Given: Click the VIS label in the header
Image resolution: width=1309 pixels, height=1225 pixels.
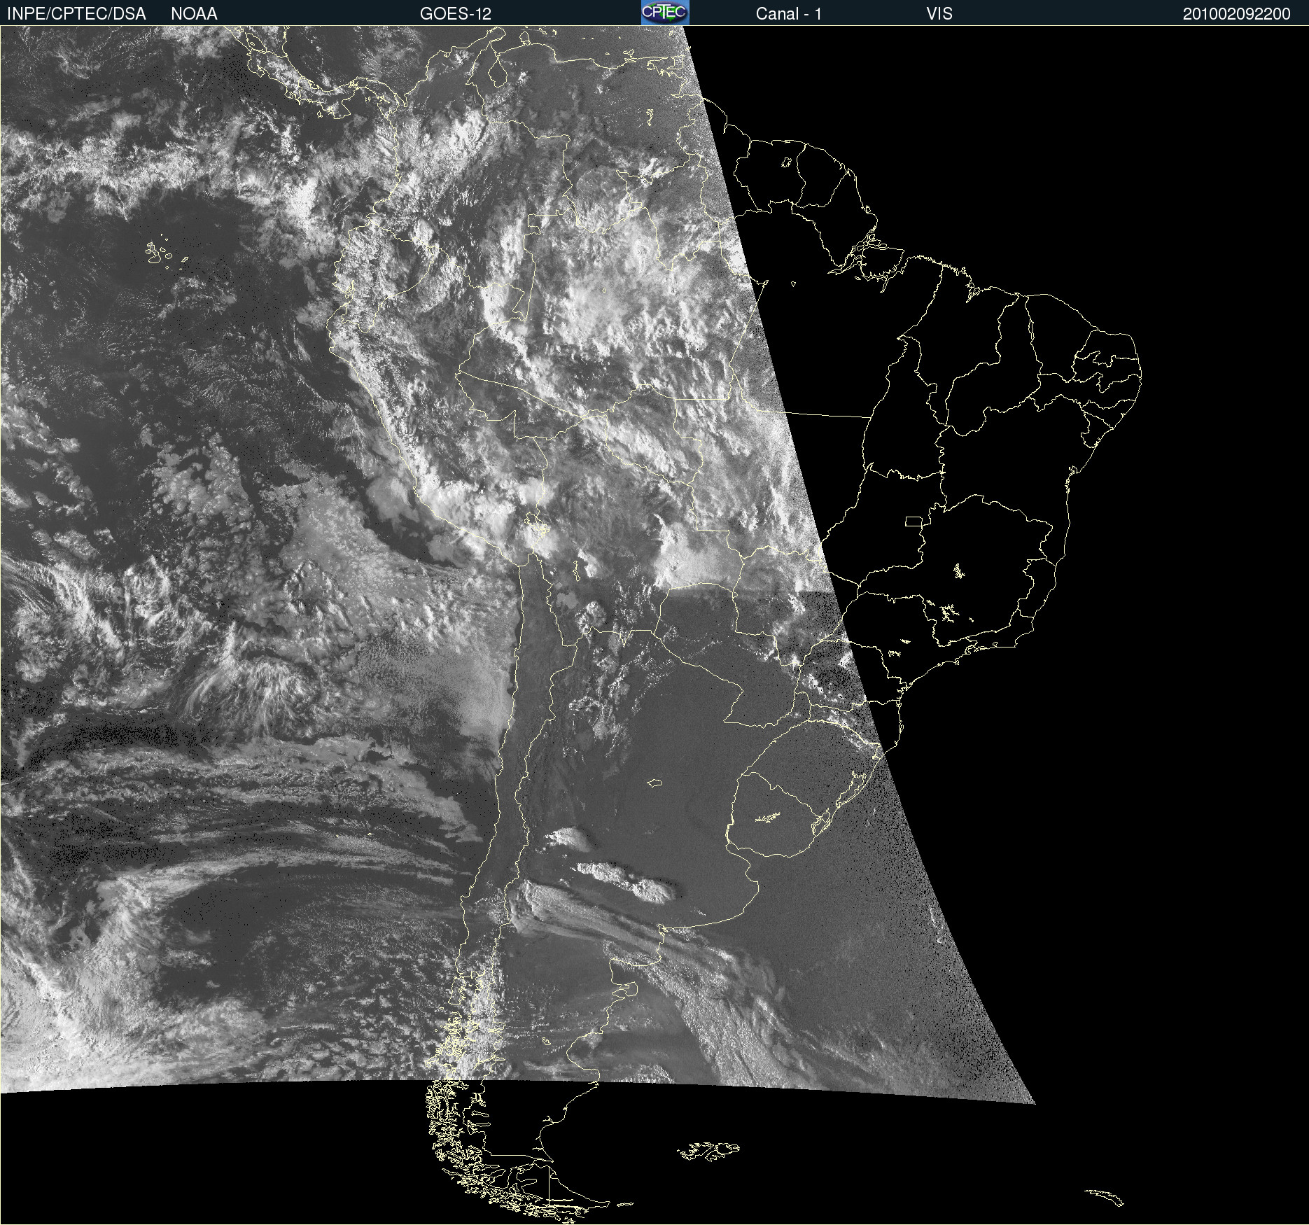Looking at the screenshot, I should (x=939, y=13).
